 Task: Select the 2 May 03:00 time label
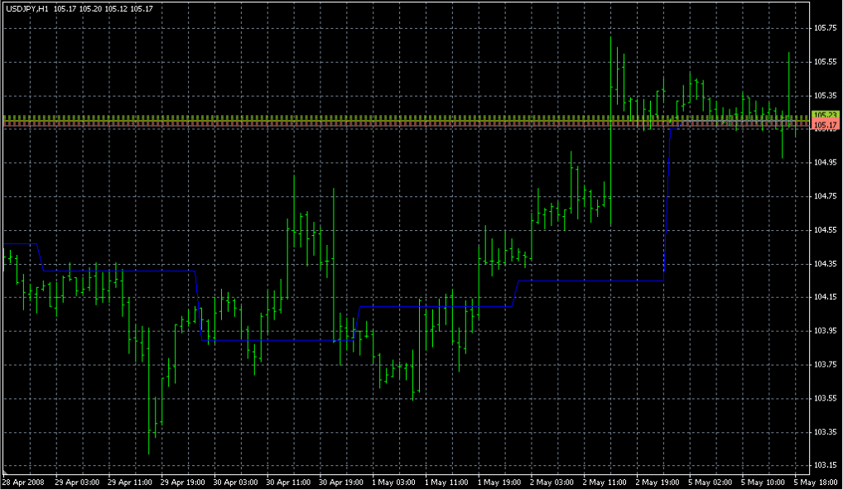click(551, 482)
